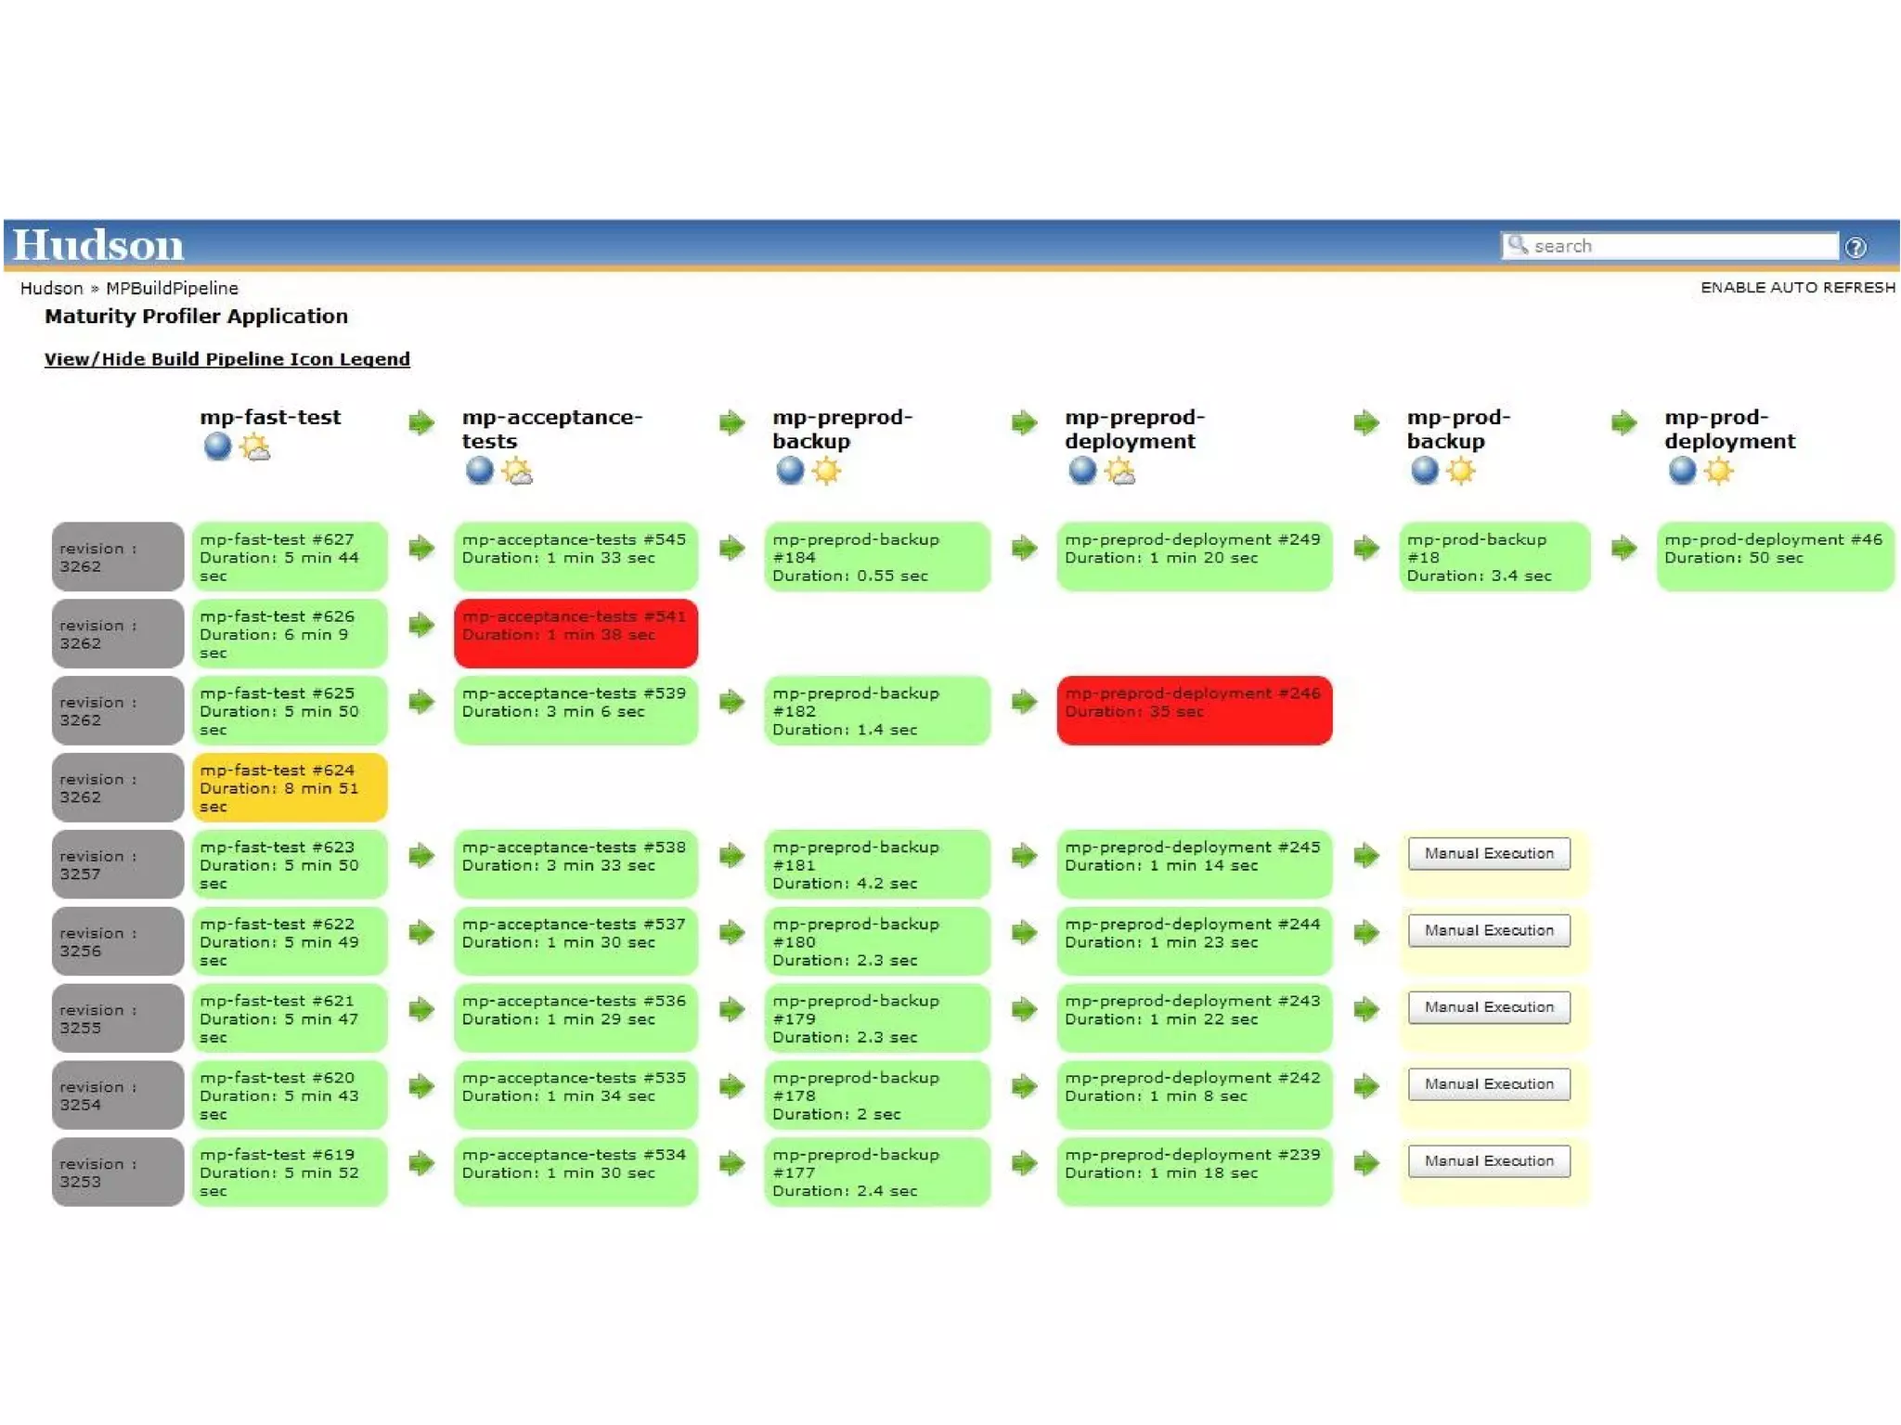The width and height of the screenshot is (1901, 1425).
Task: Open build mp-fast-test #619
Action: coord(289,1172)
